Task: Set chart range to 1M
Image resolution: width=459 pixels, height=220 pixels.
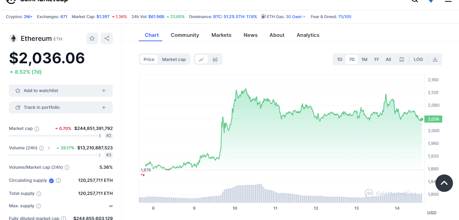Action: (364, 59)
